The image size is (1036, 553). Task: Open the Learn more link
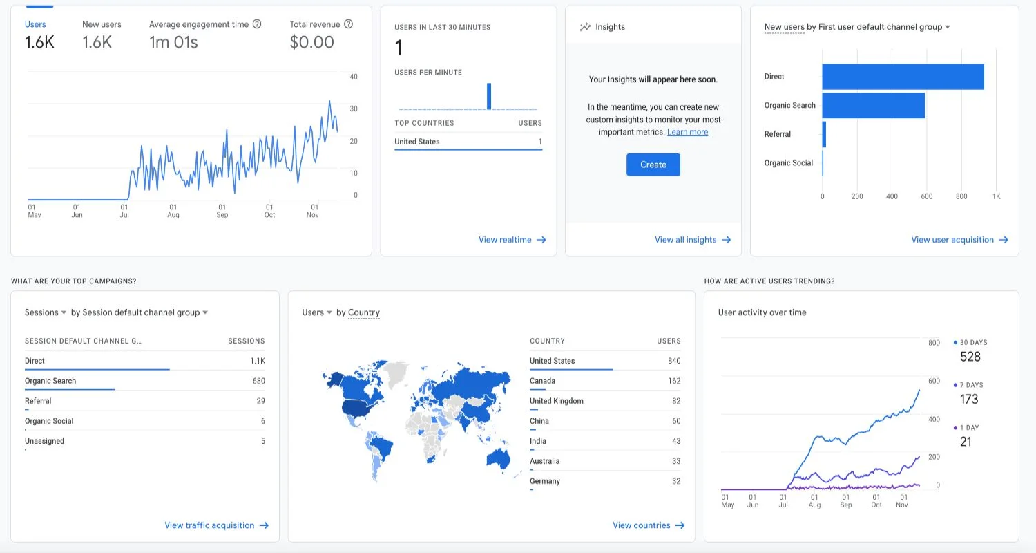click(x=687, y=132)
